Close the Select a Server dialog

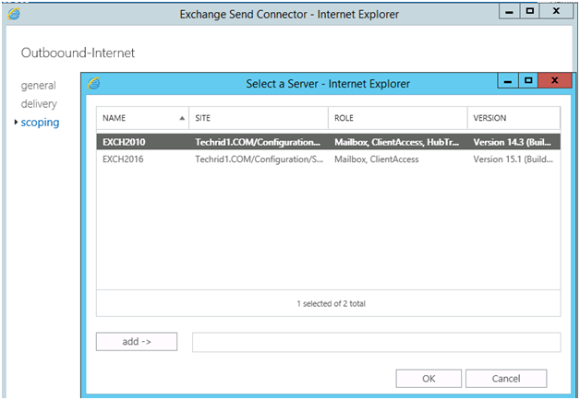point(555,80)
